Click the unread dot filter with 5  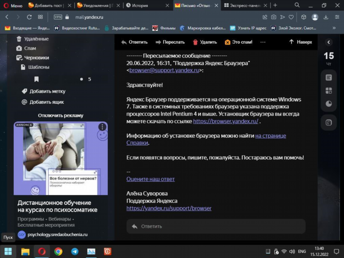(x=86, y=79)
